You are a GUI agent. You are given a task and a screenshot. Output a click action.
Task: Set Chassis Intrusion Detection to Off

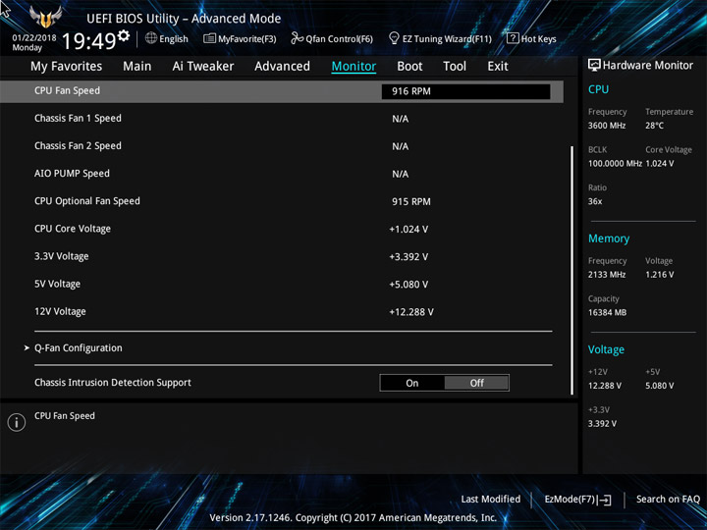(476, 383)
